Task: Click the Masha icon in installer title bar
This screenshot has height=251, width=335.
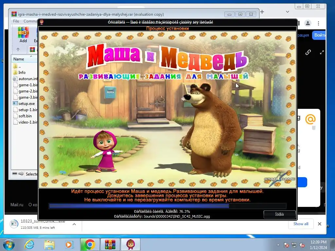Action: click(42, 22)
